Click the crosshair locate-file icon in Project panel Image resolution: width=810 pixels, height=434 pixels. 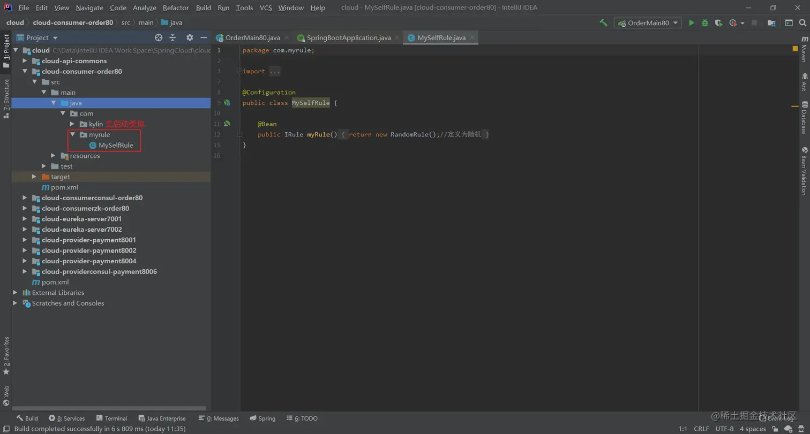point(159,37)
